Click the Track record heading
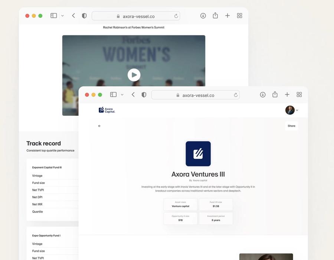 click(44, 143)
